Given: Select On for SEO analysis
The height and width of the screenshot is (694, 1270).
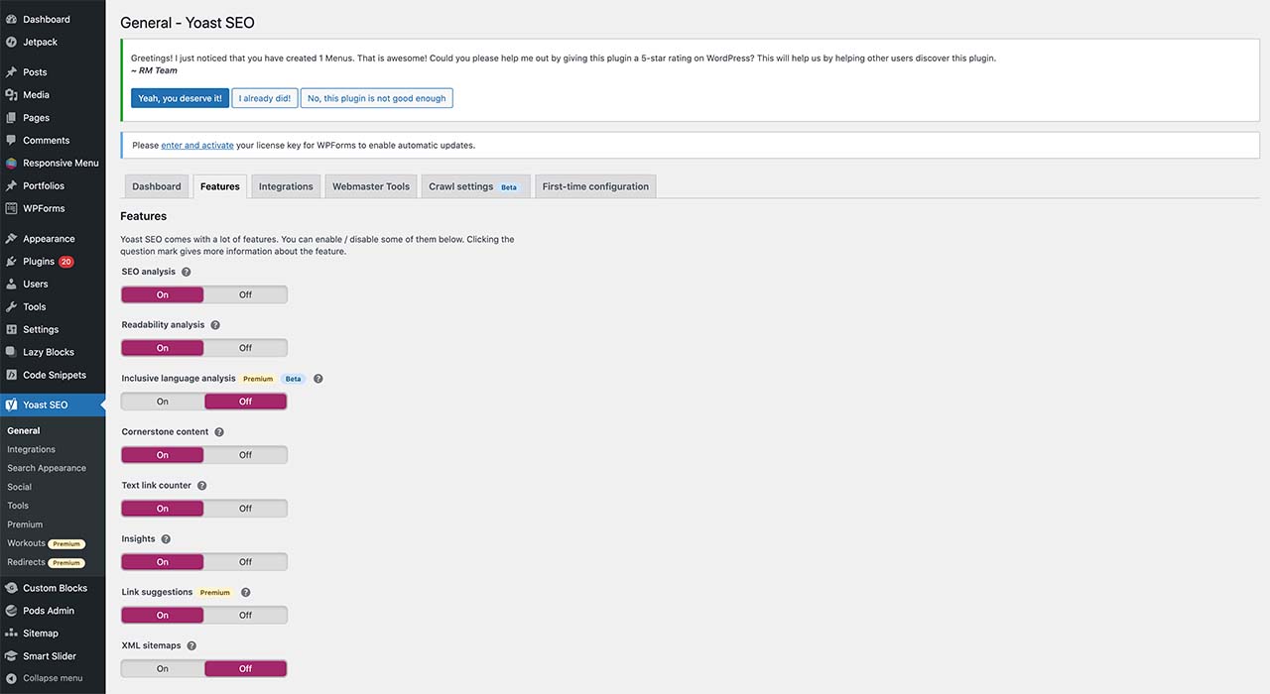Looking at the screenshot, I should (x=163, y=294).
